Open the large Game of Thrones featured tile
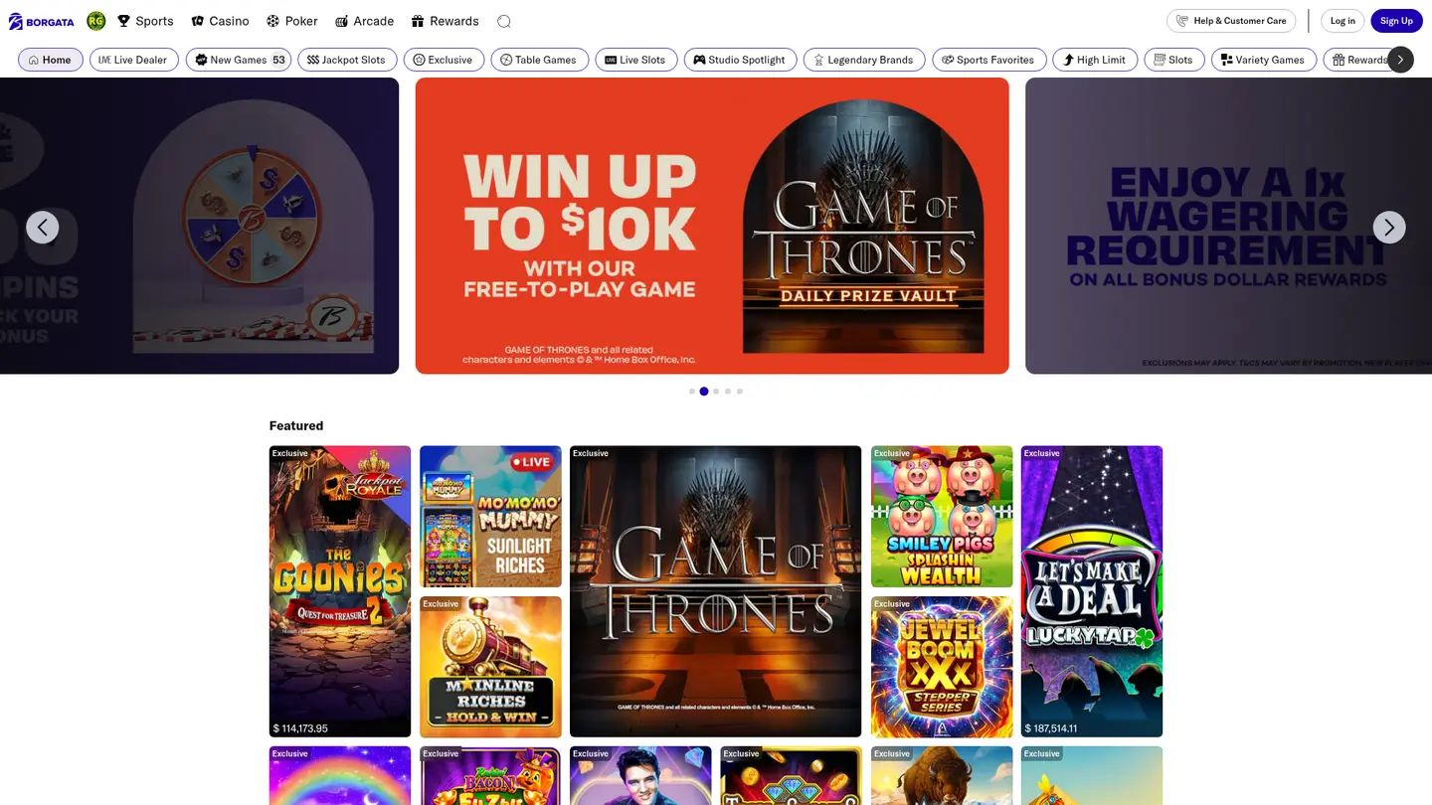This screenshot has height=805, width=1432. 716,591
